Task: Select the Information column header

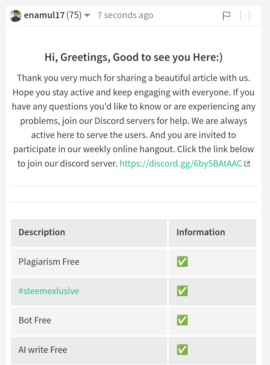Action: click(x=201, y=232)
